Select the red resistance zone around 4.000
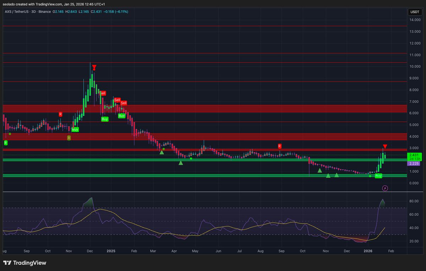 [204, 137]
